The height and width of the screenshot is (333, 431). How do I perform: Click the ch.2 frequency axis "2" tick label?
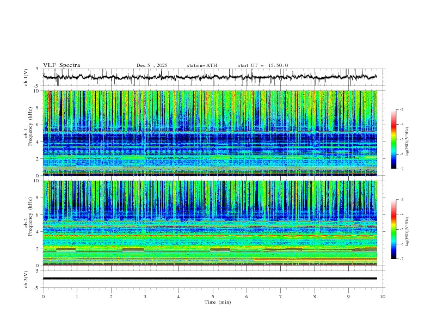click(x=38, y=249)
